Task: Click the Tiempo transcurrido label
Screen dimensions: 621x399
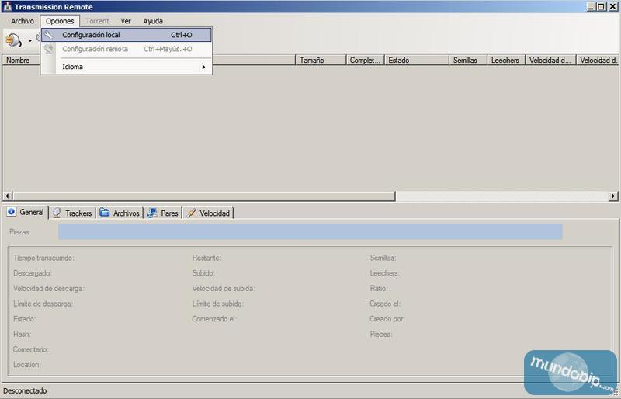Action: tap(43, 258)
